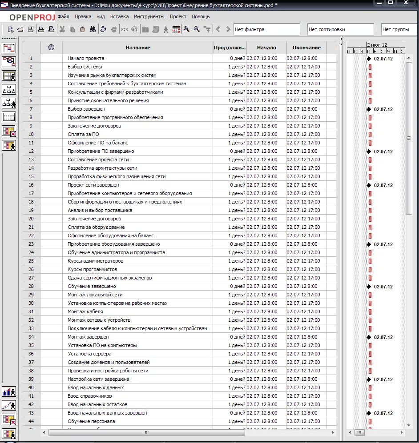Open print preview icon
The width and height of the screenshot is (419, 443).
[x=52, y=29]
